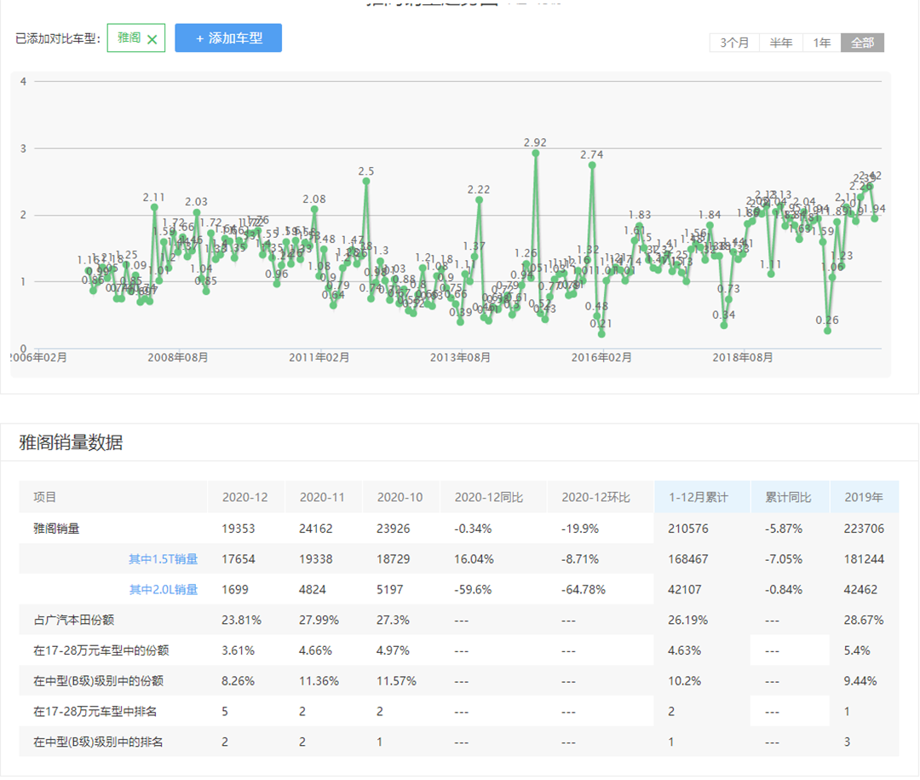The image size is (920, 780).
Task: Click the 2.92 peak data point
Action: point(536,153)
